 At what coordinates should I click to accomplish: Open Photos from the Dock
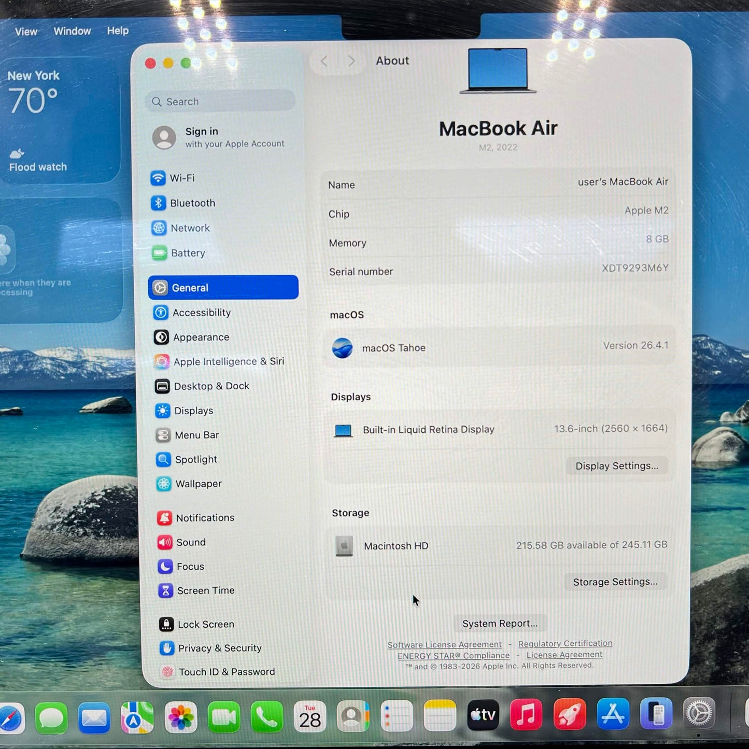[x=181, y=718]
